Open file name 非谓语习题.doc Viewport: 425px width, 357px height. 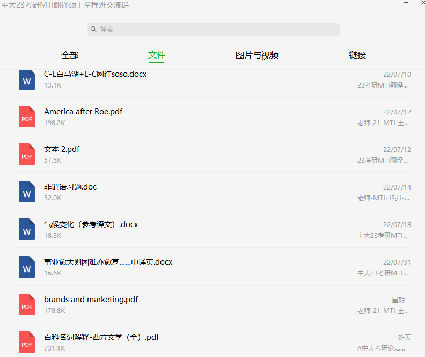point(70,187)
